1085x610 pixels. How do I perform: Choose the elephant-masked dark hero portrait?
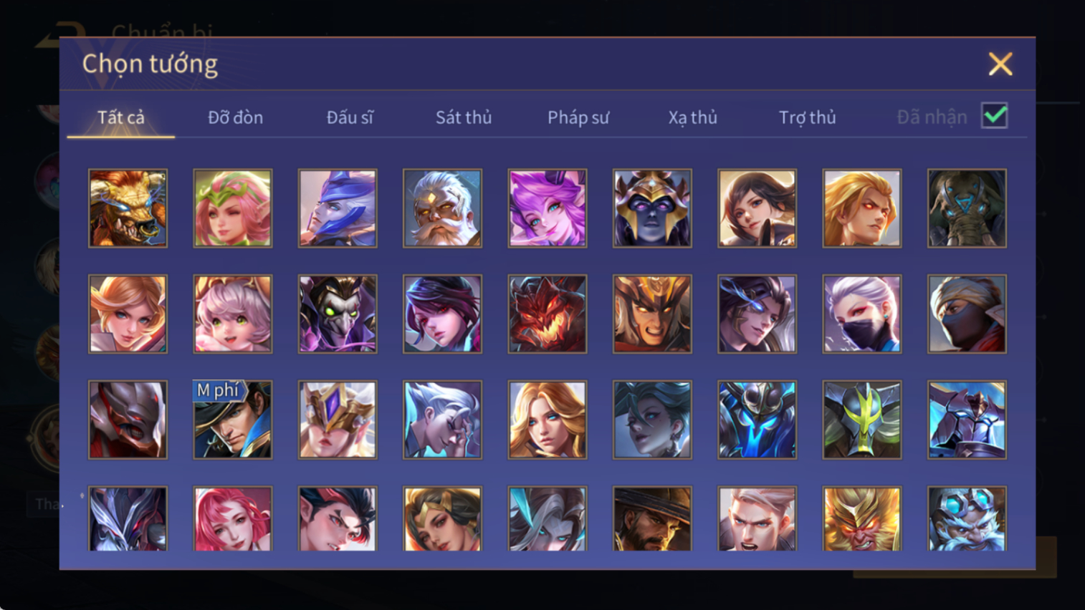click(x=967, y=208)
